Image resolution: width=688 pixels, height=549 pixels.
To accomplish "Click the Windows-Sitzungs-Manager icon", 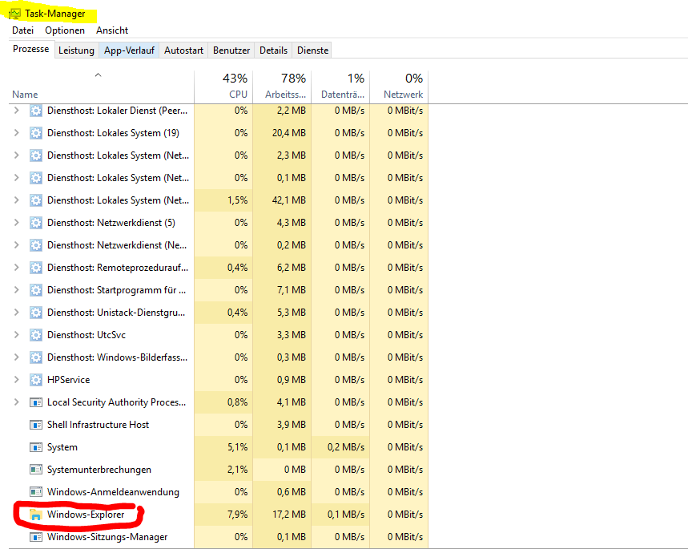I will 35,537.
